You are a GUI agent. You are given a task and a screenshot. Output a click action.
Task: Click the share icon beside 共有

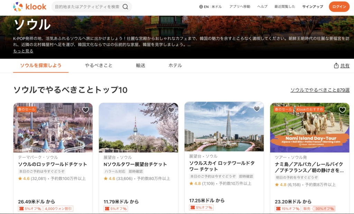tap(336, 66)
